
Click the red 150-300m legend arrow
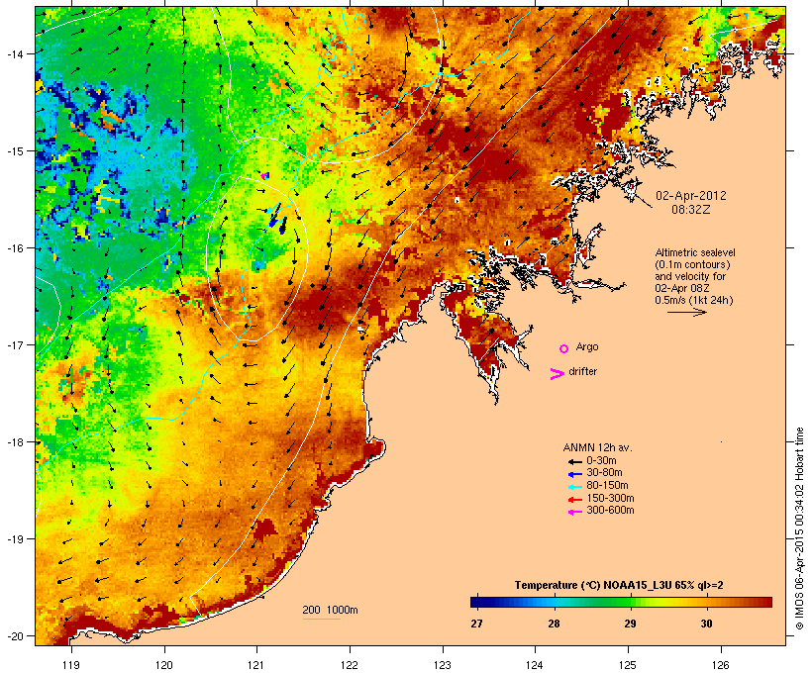pos(574,500)
